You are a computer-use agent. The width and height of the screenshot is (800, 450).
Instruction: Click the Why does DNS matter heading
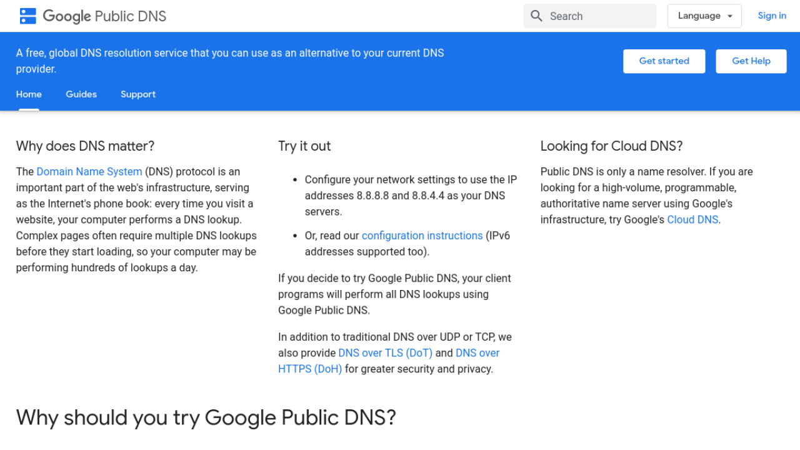[85, 146]
